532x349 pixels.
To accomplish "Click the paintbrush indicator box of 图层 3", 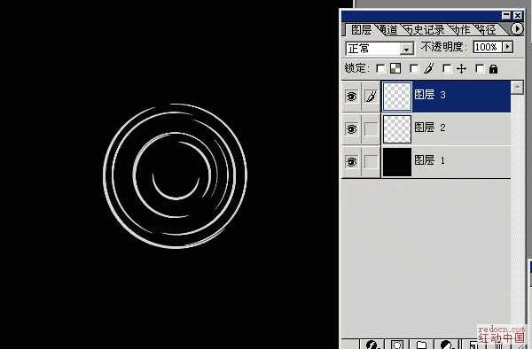I will pos(371,97).
